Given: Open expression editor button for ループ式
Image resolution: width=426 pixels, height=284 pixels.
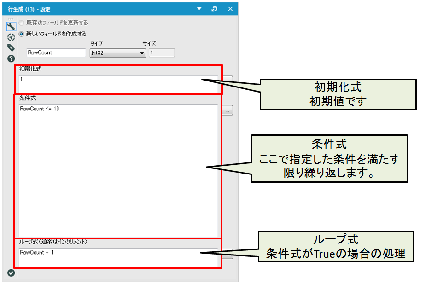Looking at the screenshot, I should coord(228,254).
